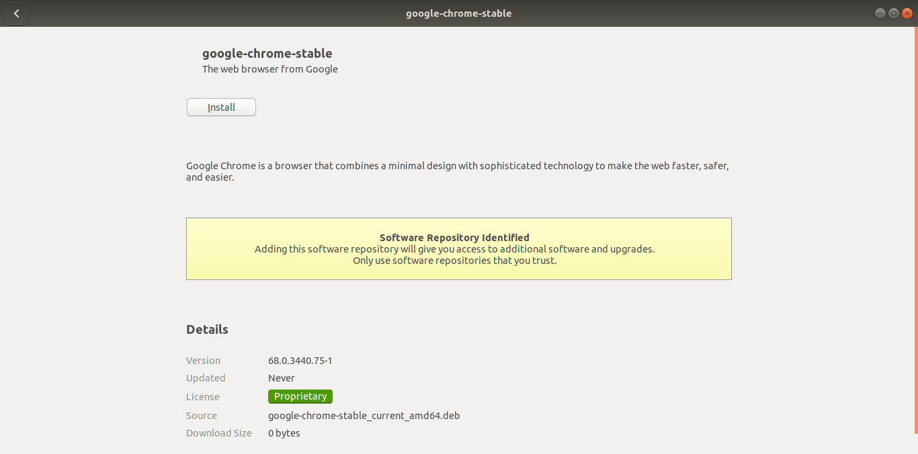The height and width of the screenshot is (454, 918).
Task: Click the 'Updated' label
Action: (206, 378)
